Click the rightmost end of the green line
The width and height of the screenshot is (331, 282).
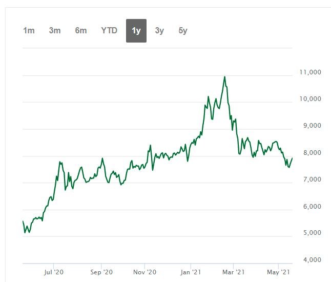coord(292,158)
